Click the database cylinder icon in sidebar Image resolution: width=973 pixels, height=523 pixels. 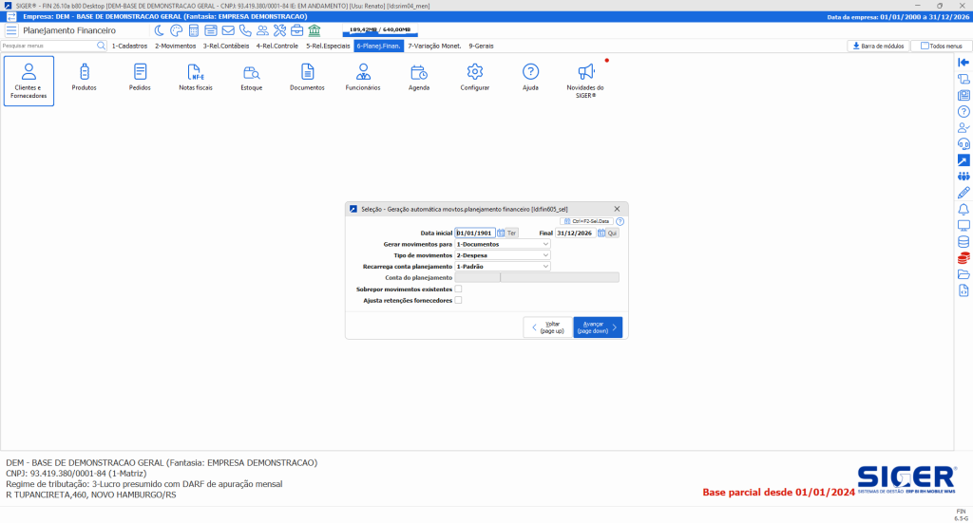(x=963, y=242)
